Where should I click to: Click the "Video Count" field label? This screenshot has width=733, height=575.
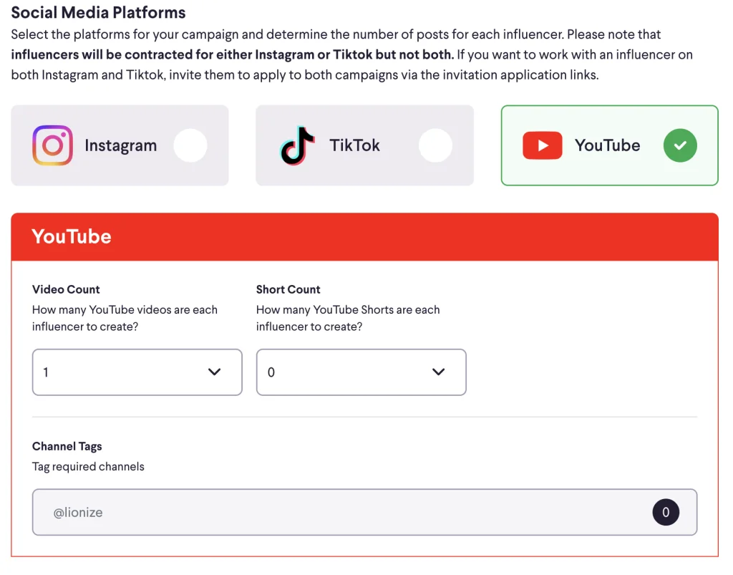(x=66, y=289)
